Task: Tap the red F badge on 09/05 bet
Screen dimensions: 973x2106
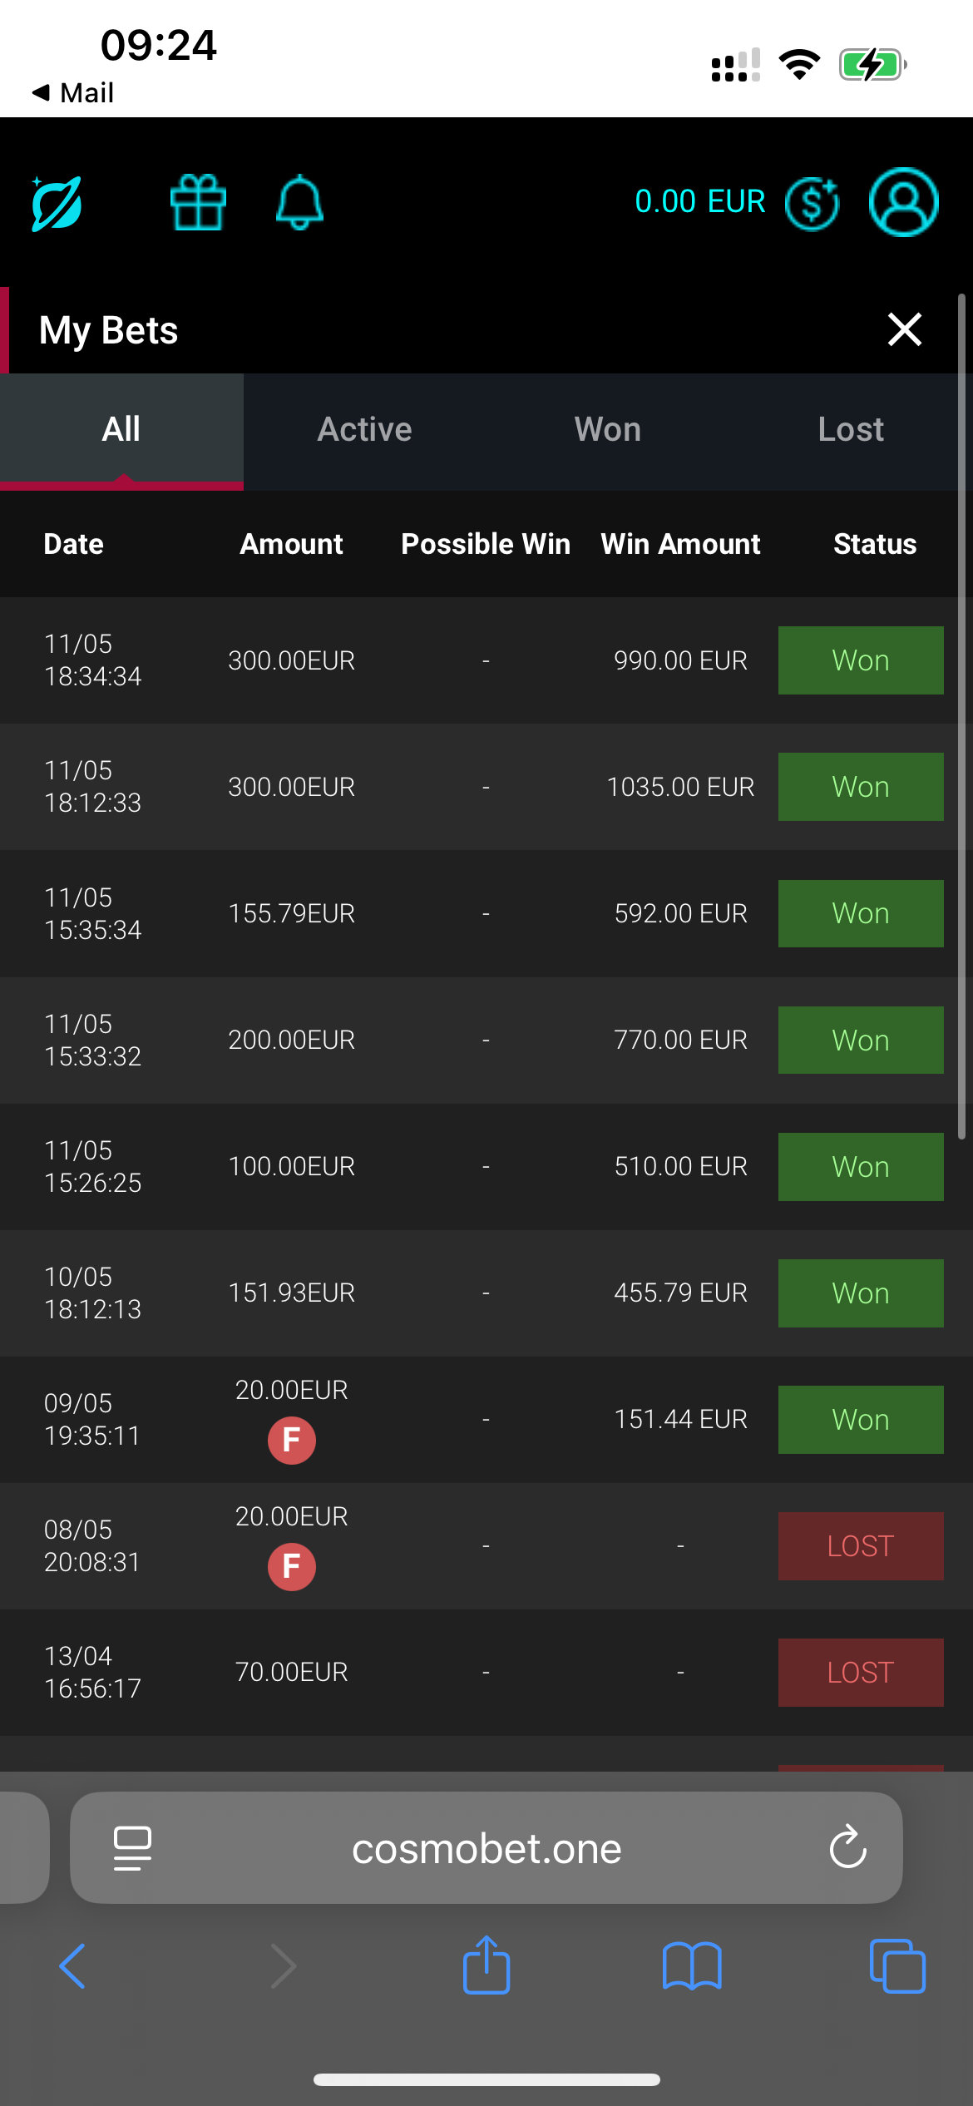Action: tap(291, 1440)
